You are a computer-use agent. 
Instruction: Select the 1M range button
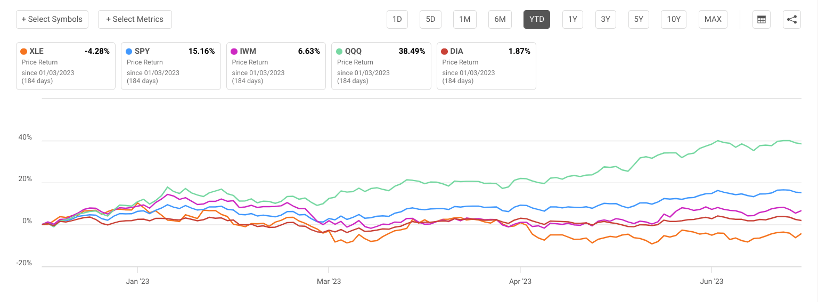(465, 19)
